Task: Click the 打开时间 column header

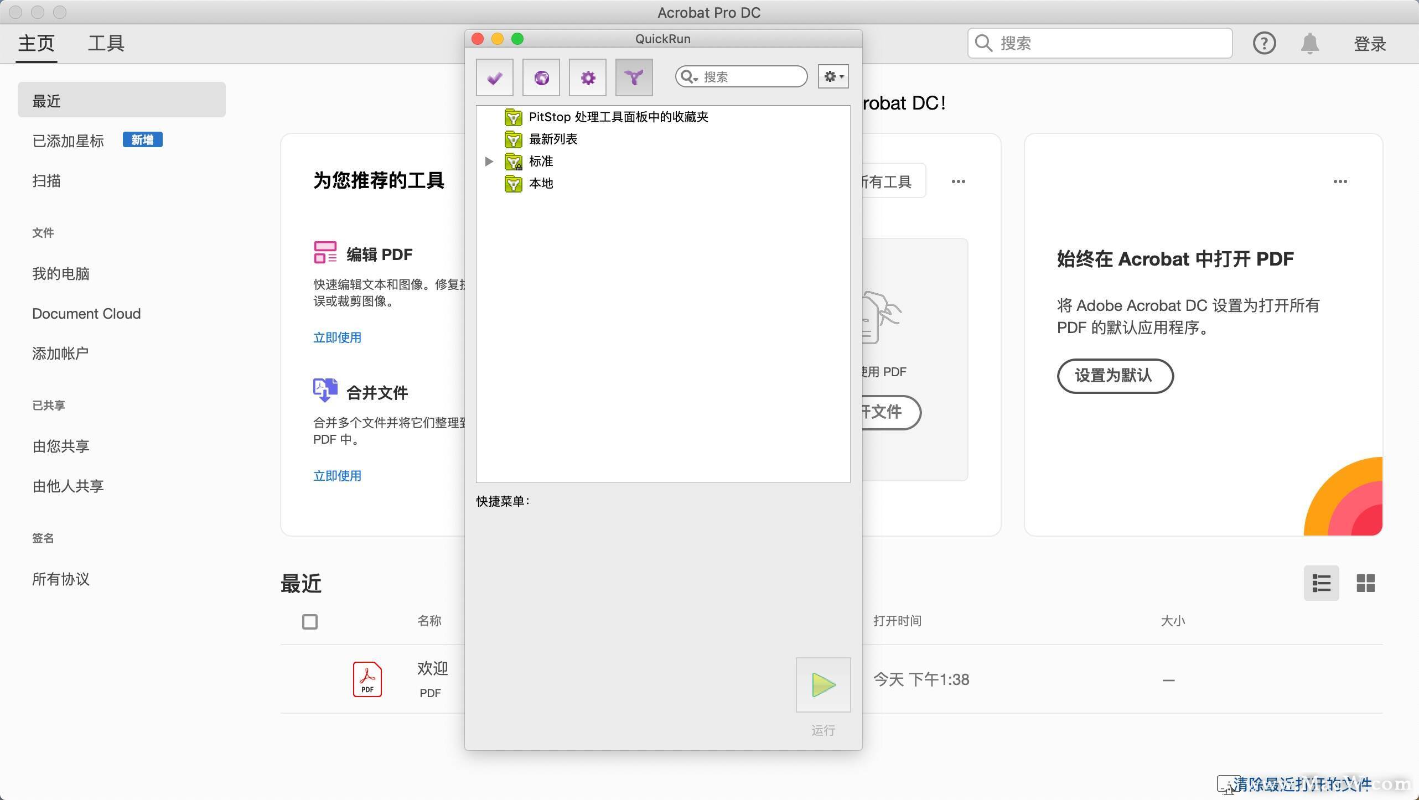Action: 898,621
